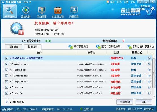Open the 安全百宝箱 toolbox icon

point(58,10)
